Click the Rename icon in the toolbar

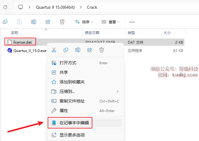point(34,22)
